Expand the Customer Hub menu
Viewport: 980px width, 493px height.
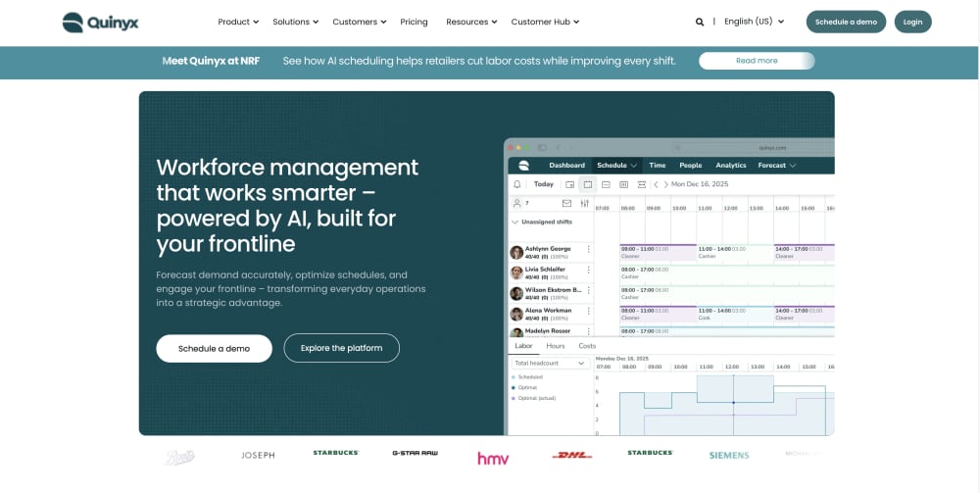(545, 22)
